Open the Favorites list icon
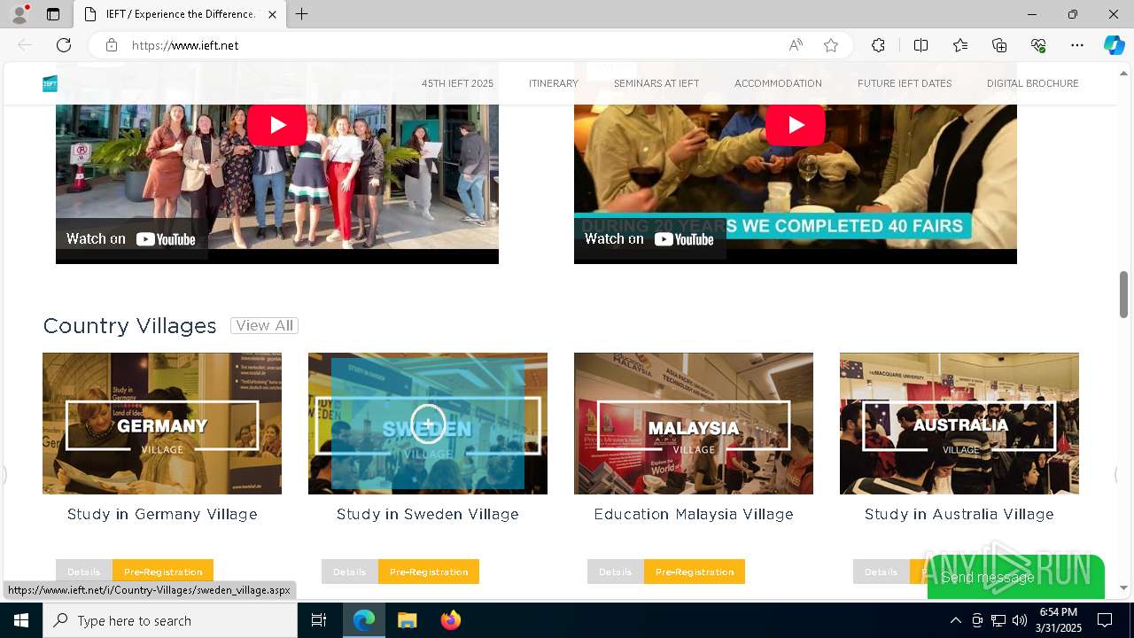 [x=960, y=45]
